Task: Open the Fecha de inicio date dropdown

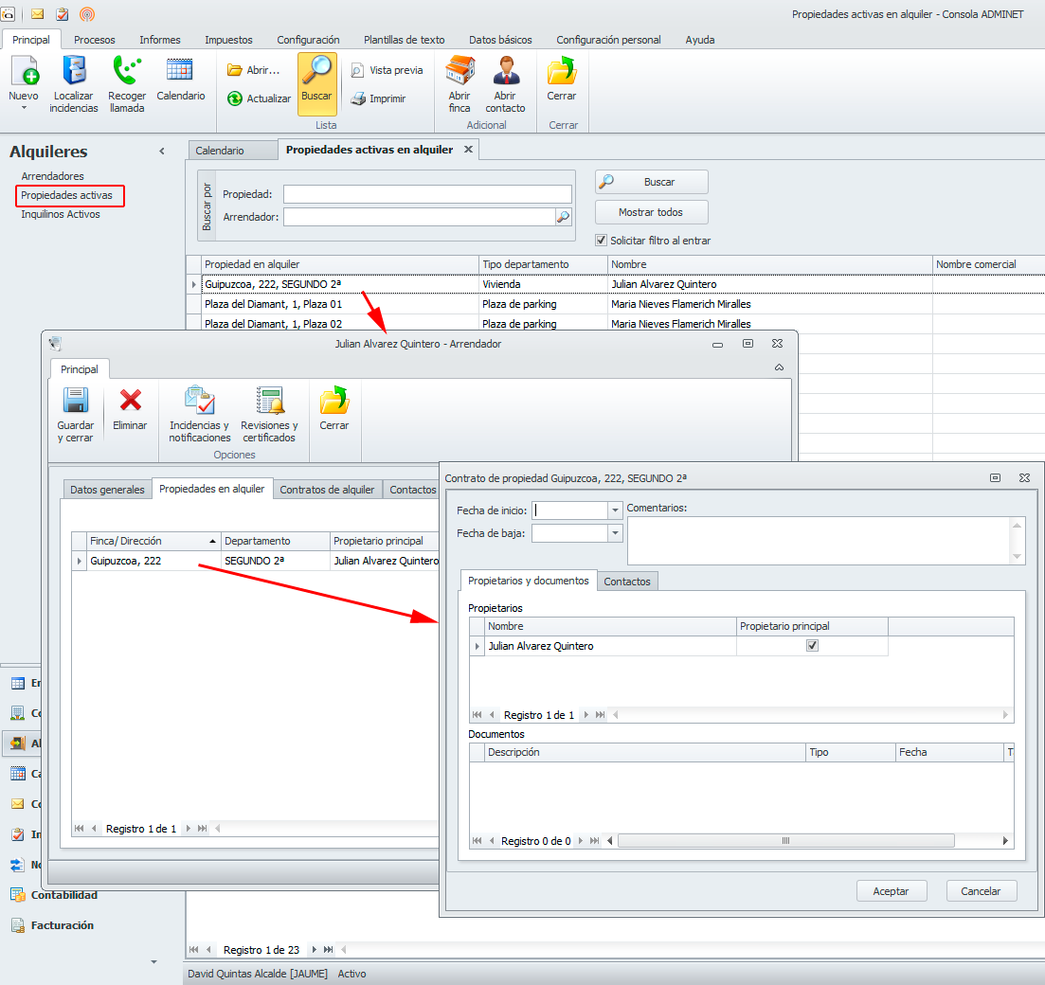Action: coord(615,510)
